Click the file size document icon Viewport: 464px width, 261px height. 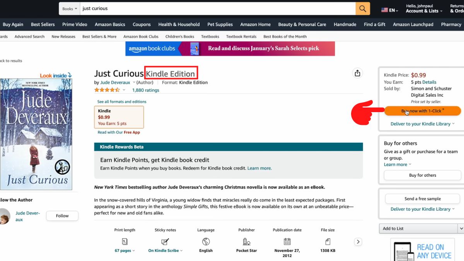point(328,242)
